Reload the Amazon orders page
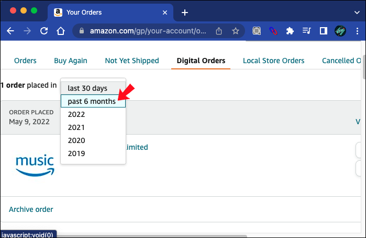Image resolution: width=366 pixels, height=238 pixels. coord(44,31)
